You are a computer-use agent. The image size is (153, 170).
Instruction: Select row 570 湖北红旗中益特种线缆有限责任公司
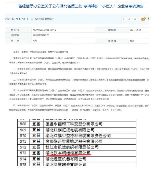point(76,136)
